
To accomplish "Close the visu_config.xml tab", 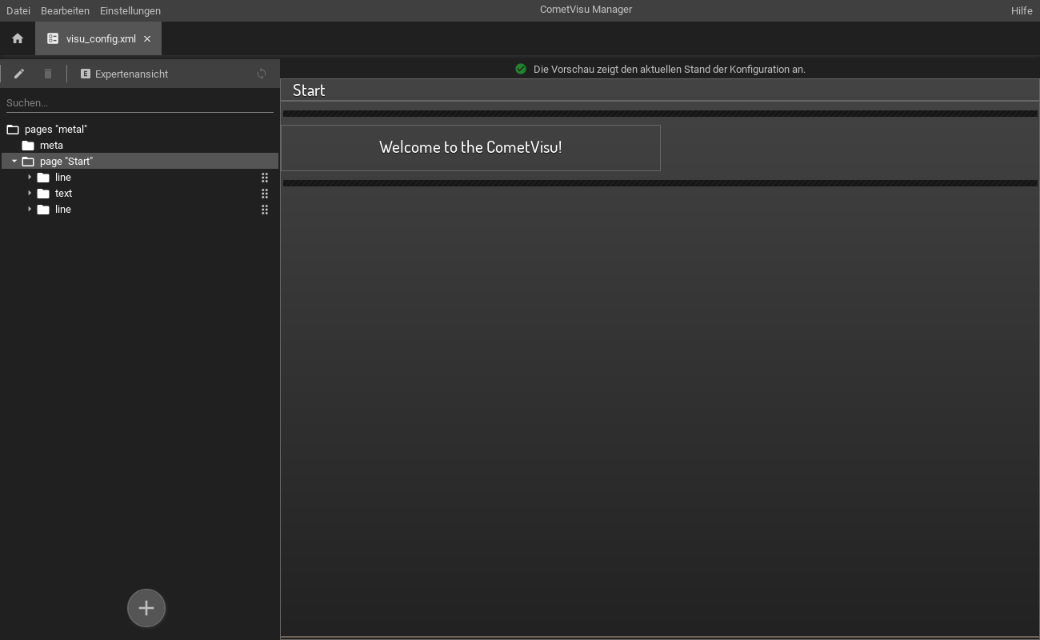I will pyautogui.click(x=147, y=38).
